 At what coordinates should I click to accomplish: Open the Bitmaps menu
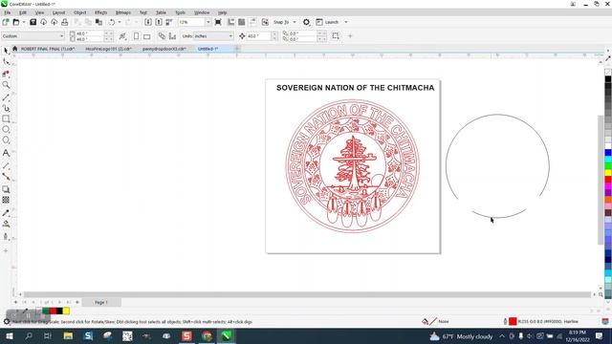[123, 12]
